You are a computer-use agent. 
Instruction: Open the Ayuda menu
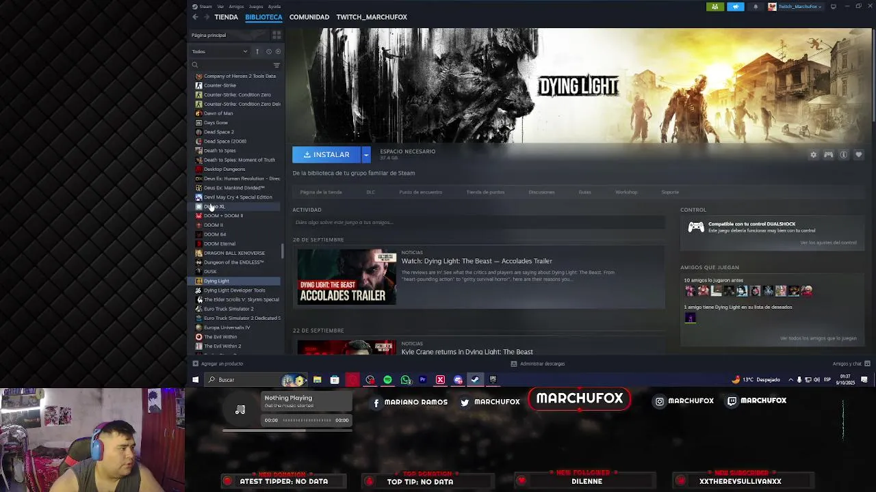[274, 7]
